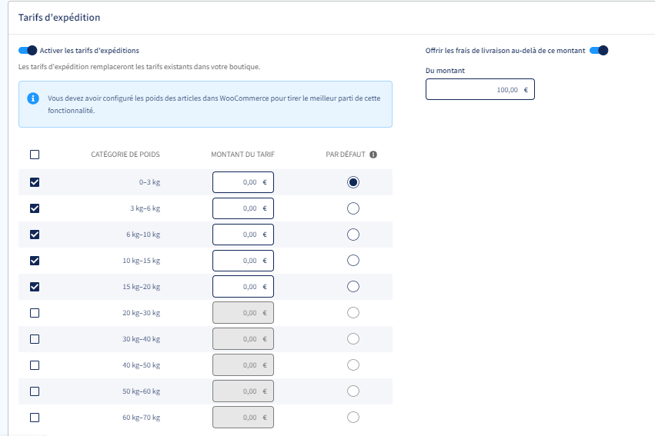The height and width of the screenshot is (436, 655).
Task: Click the disabled 50 kg–60 kg default radio
Action: click(353, 391)
